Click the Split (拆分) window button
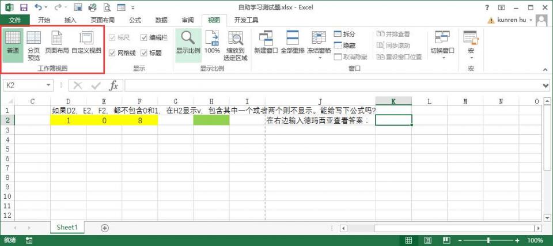The height and width of the screenshot is (246, 553). coord(344,34)
